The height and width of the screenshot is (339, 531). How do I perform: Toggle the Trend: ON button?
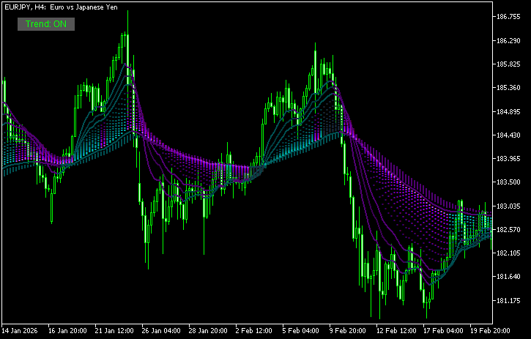pyautogui.click(x=46, y=24)
